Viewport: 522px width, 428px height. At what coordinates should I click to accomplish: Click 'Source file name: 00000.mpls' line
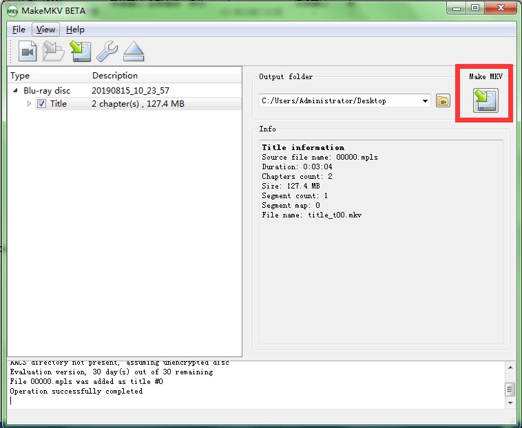320,157
